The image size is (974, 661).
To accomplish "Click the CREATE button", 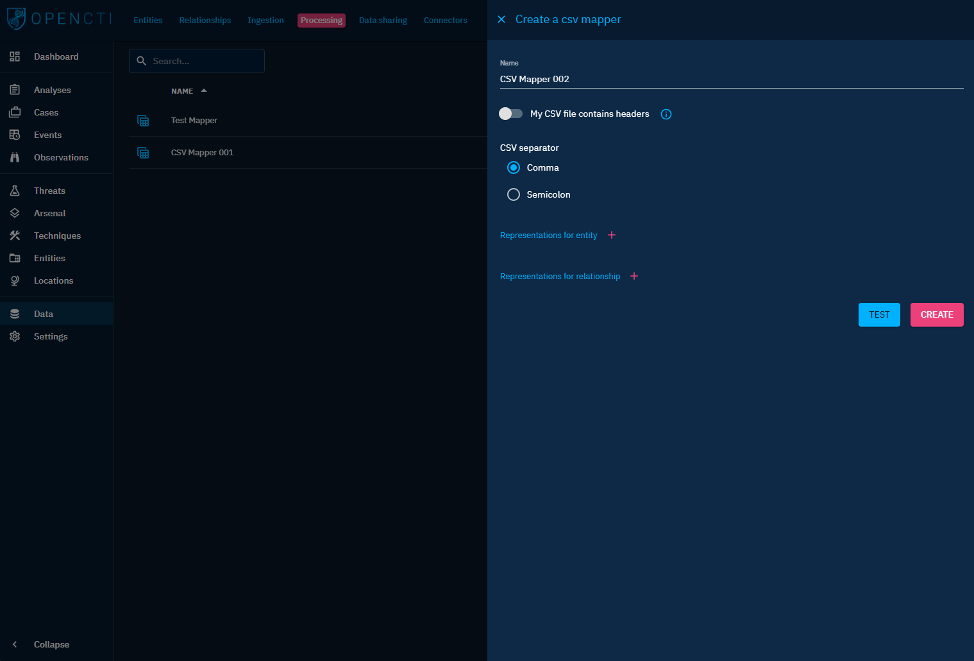I will (x=937, y=314).
